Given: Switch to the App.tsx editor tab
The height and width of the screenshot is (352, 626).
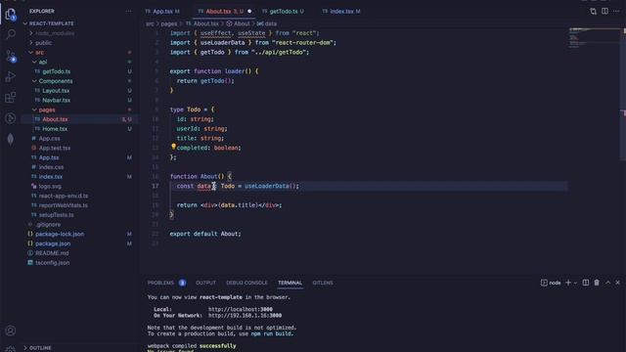Looking at the screenshot, I should [162, 11].
